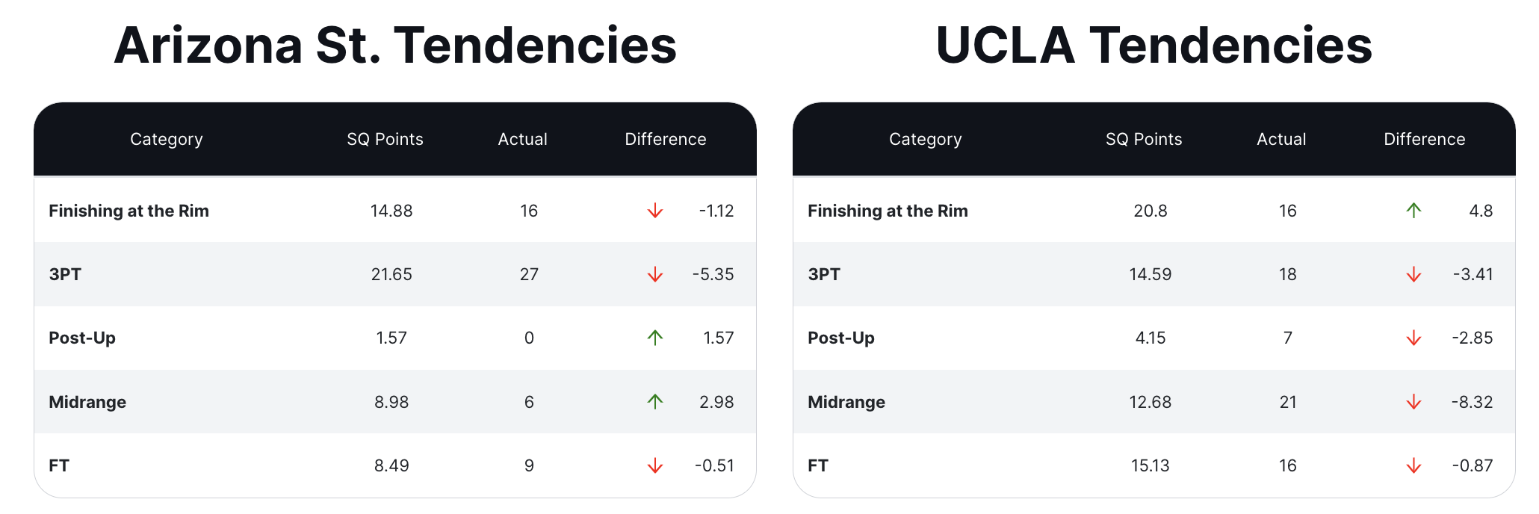The width and height of the screenshot is (1539, 514).
Task: Click red down arrow in Arizona St. Finishing at the Rim row
Action: pos(655,211)
